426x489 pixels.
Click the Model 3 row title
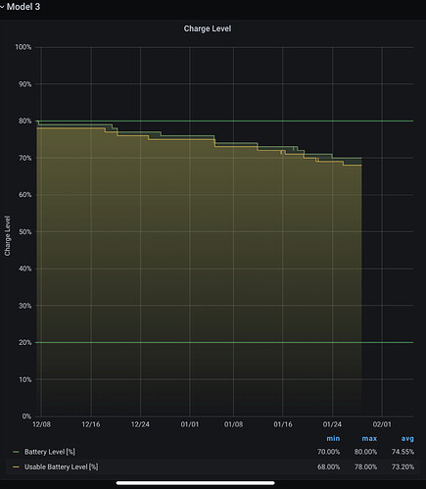point(24,7)
